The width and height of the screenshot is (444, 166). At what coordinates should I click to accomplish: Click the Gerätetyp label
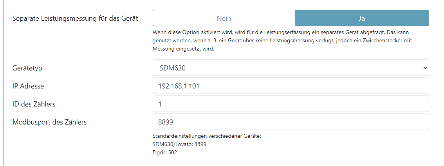tap(27, 68)
